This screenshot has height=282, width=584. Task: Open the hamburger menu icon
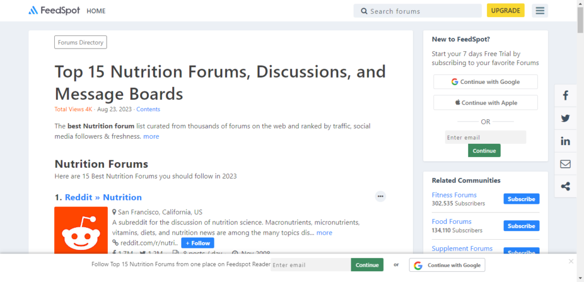point(540,10)
